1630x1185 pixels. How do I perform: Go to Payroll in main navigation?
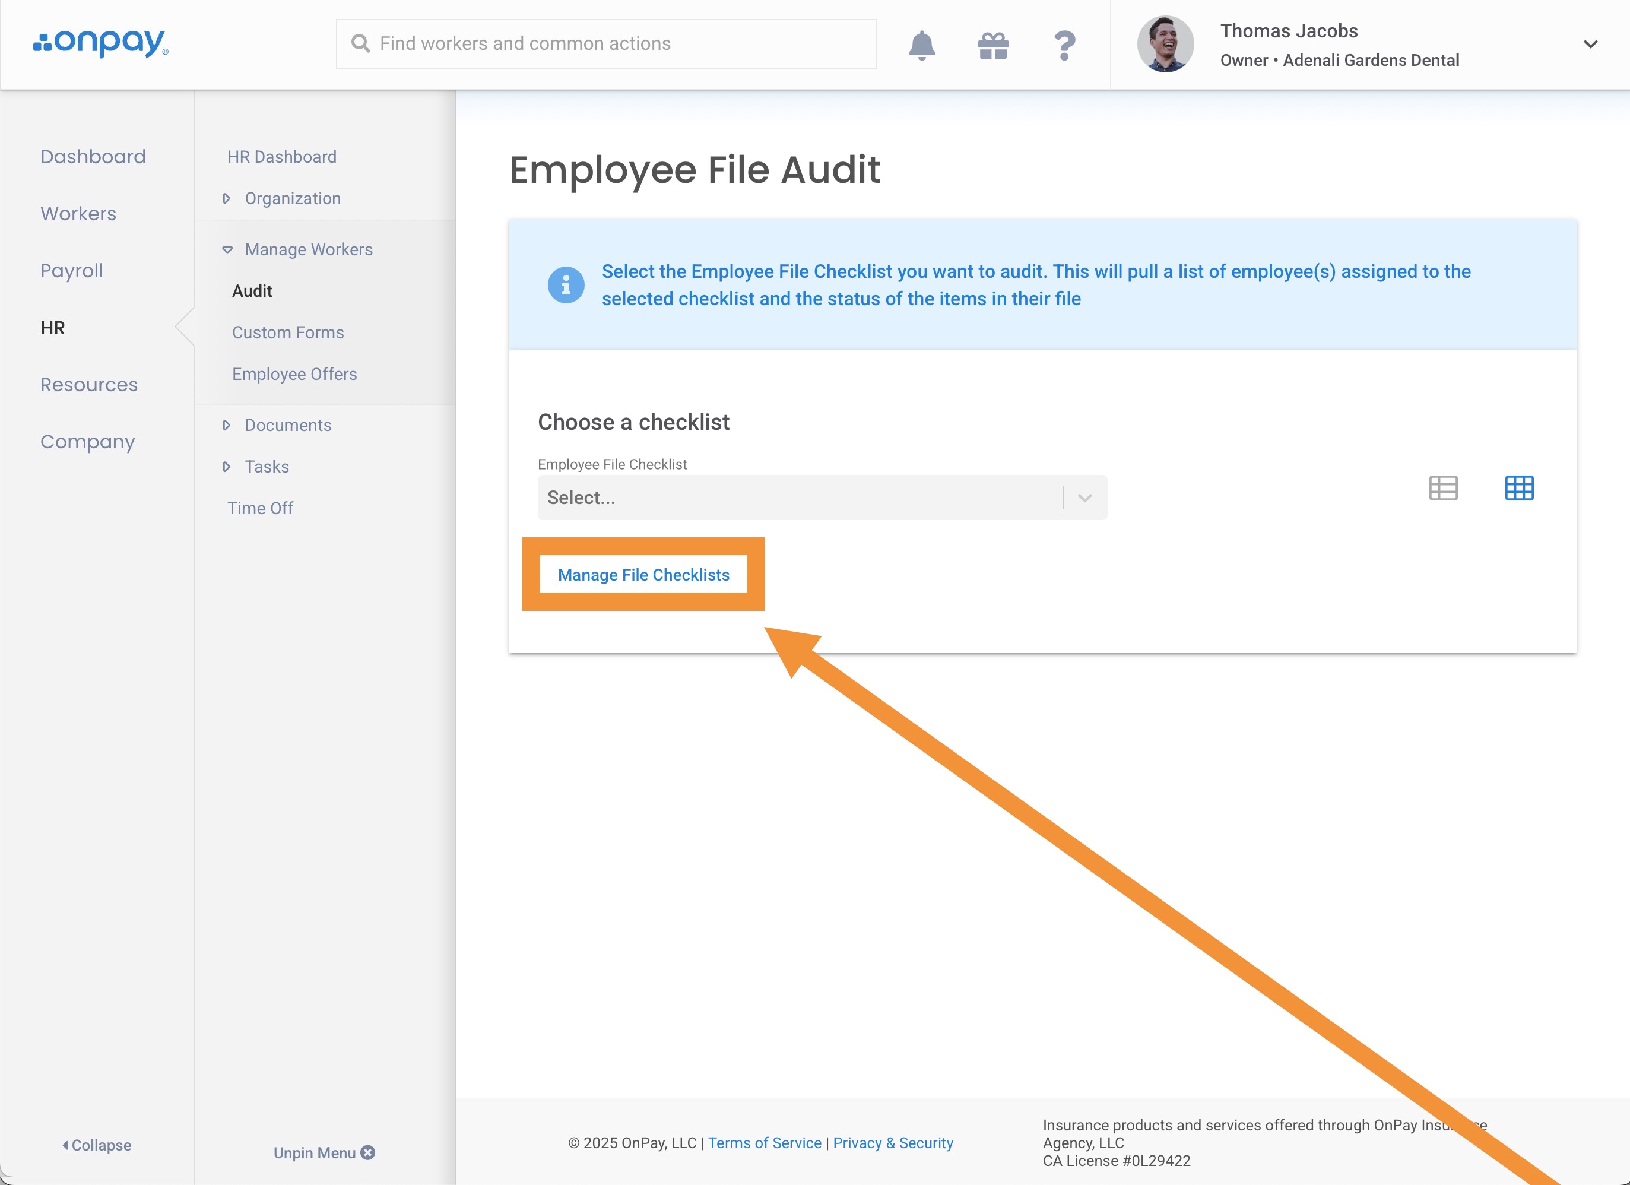click(72, 271)
